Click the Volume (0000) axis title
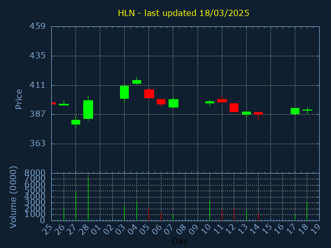 click(13, 197)
